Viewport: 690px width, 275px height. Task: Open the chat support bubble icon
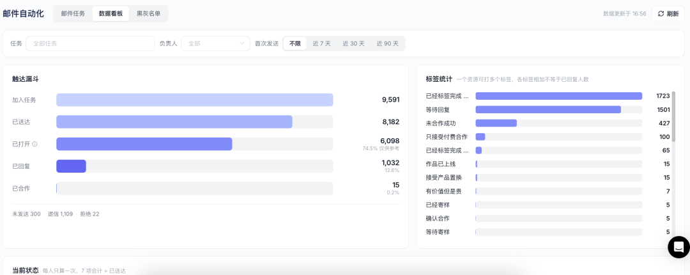point(678,247)
